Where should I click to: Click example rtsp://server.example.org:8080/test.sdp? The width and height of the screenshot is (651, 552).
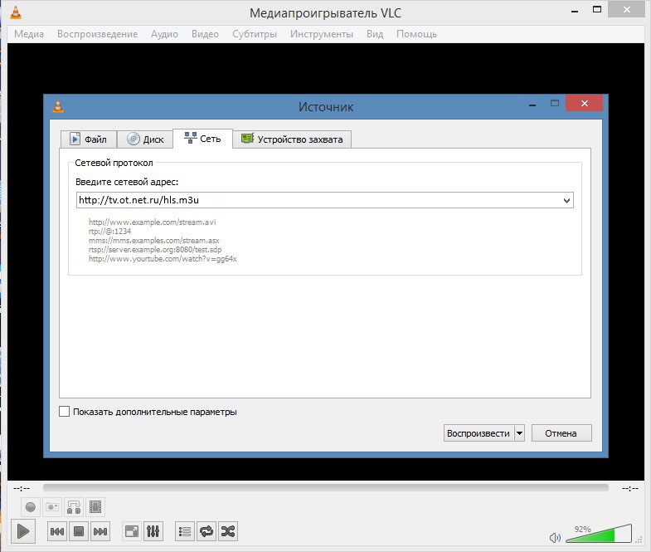tap(155, 249)
